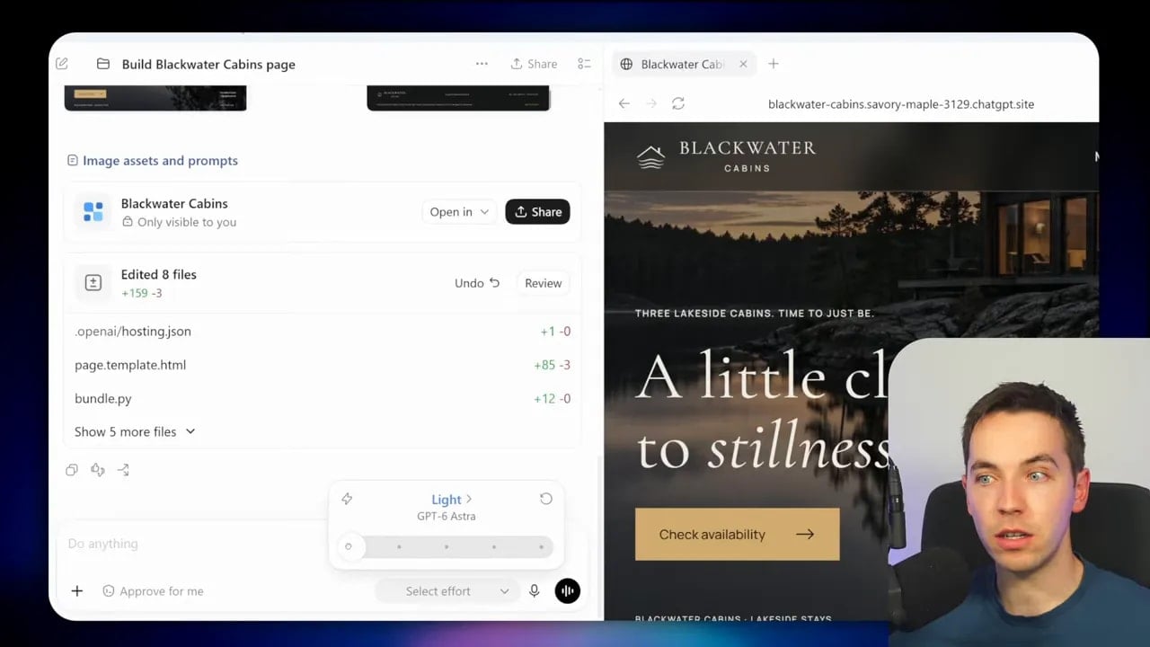The image size is (1150, 647).
Task: Click the branching arrows icon under the file list
Action: pyautogui.click(x=123, y=469)
